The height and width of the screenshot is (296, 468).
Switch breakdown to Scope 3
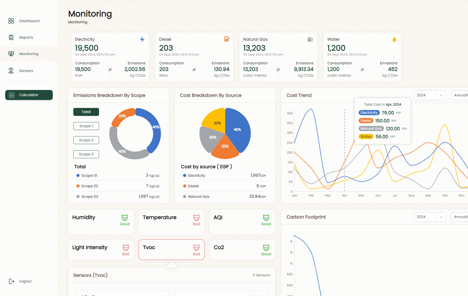pyautogui.click(x=86, y=154)
